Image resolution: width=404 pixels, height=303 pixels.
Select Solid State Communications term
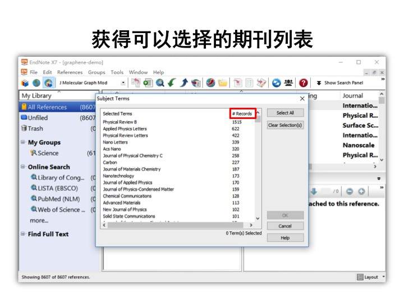coord(129,216)
